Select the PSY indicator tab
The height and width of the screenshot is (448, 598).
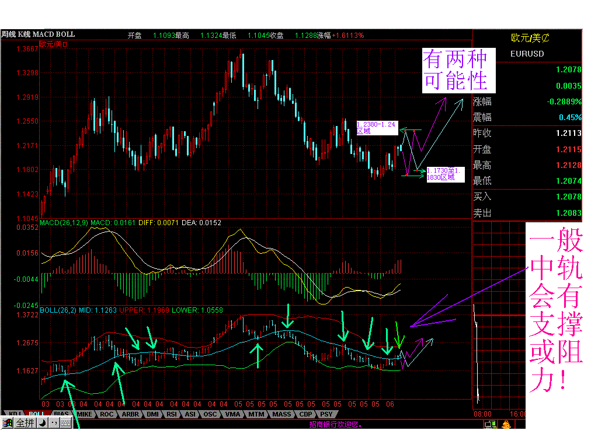point(326,414)
